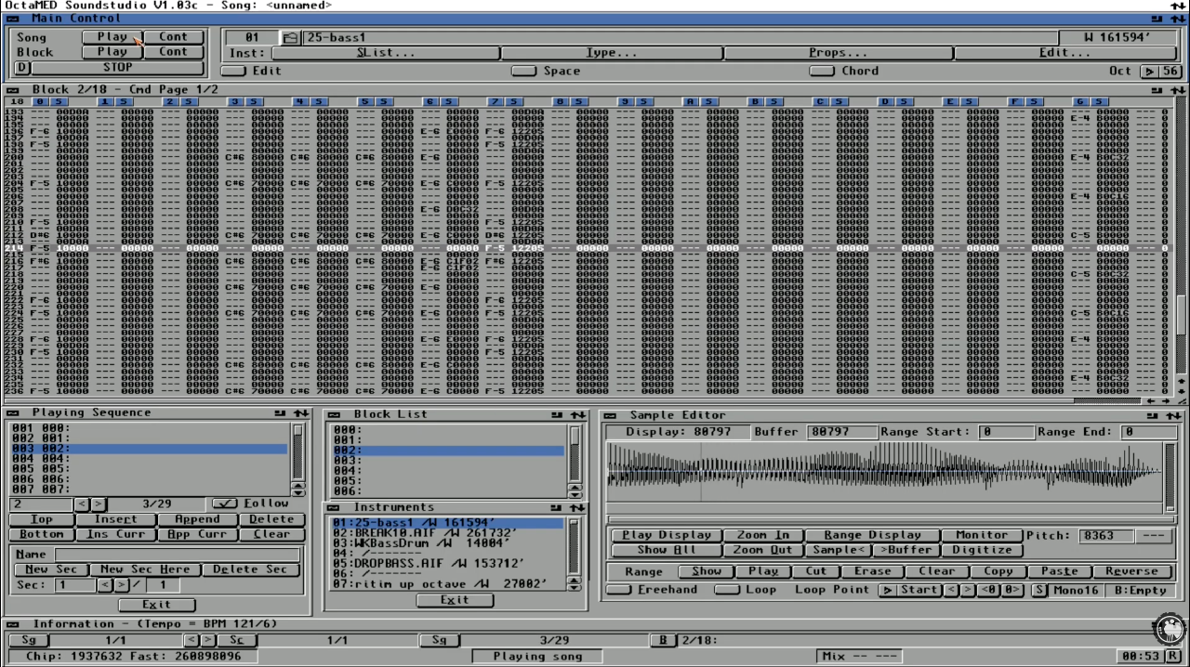The height and width of the screenshot is (667, 1190).
Task: Select instrument 02:BREAK10.AIF
Action: [x=448, y=534]
